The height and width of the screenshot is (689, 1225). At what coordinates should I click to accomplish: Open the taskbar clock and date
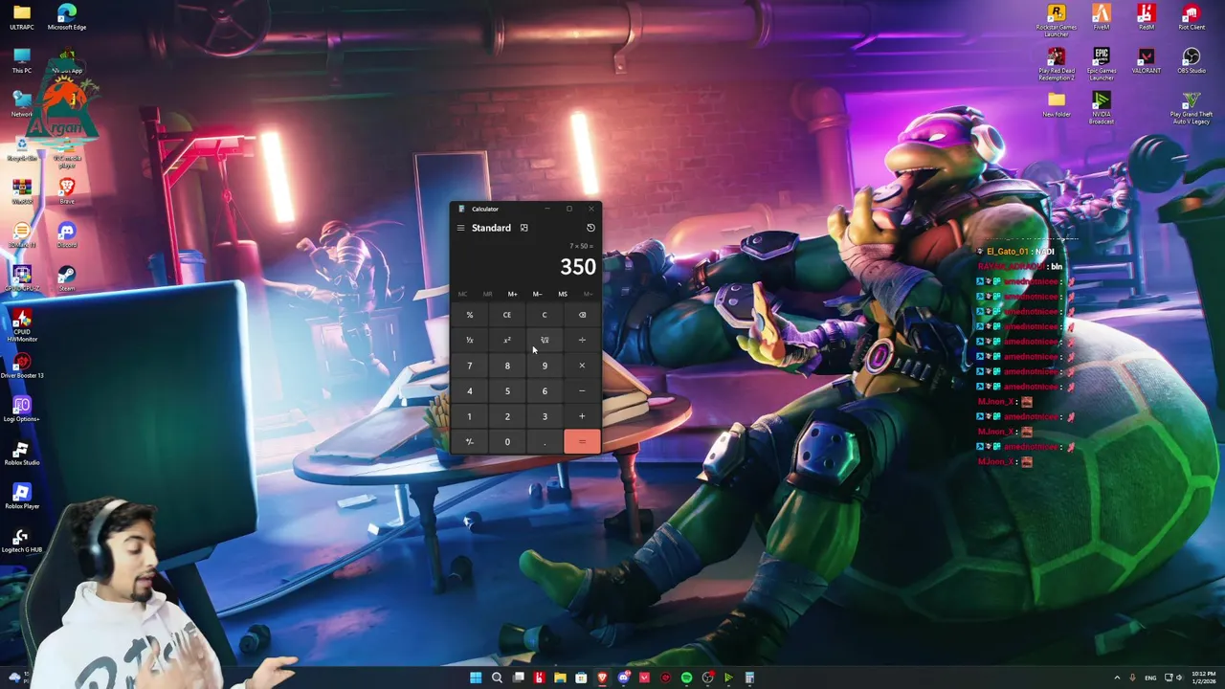(x=1203, y=678)
